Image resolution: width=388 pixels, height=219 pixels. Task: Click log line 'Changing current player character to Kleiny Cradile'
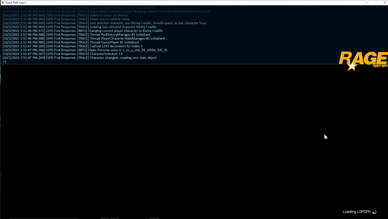[x=83, y=31]
